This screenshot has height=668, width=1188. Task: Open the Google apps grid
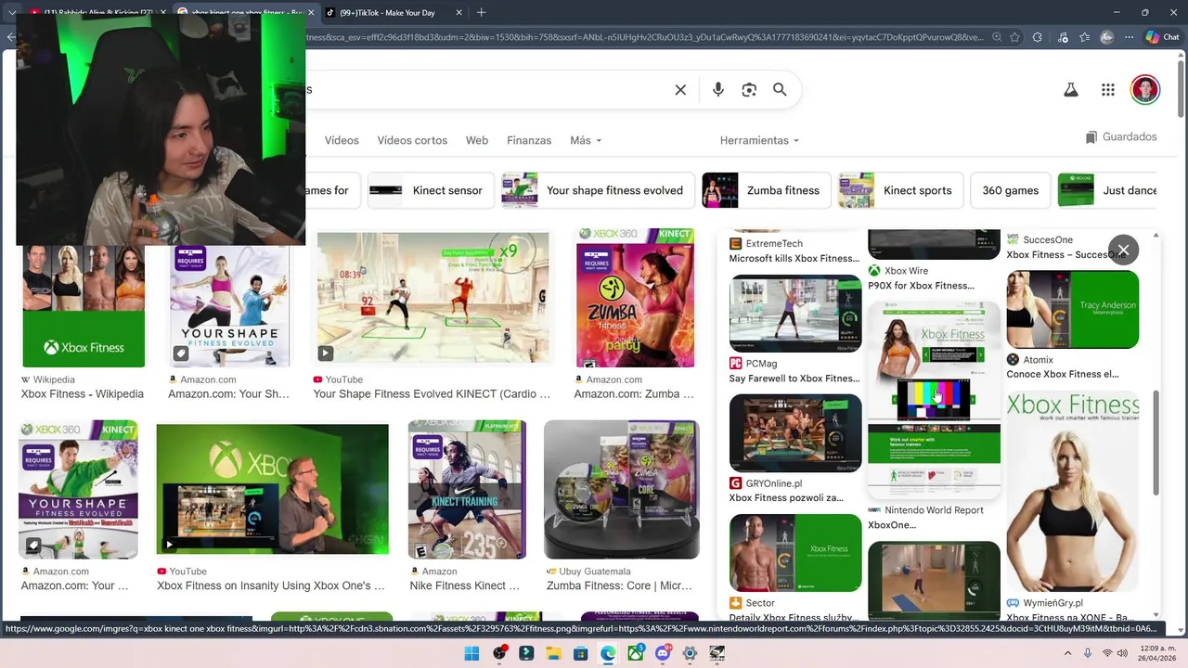[x=1108, y=90]
